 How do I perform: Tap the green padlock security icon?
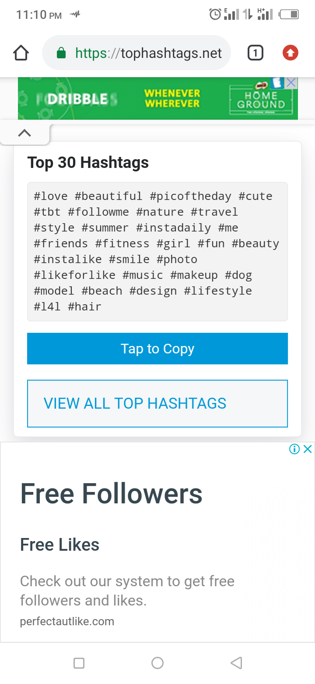point(61,53)
